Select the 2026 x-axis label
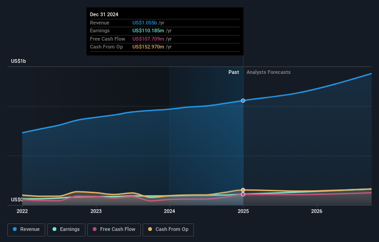 pyautogui.click(x=317, y=212)
